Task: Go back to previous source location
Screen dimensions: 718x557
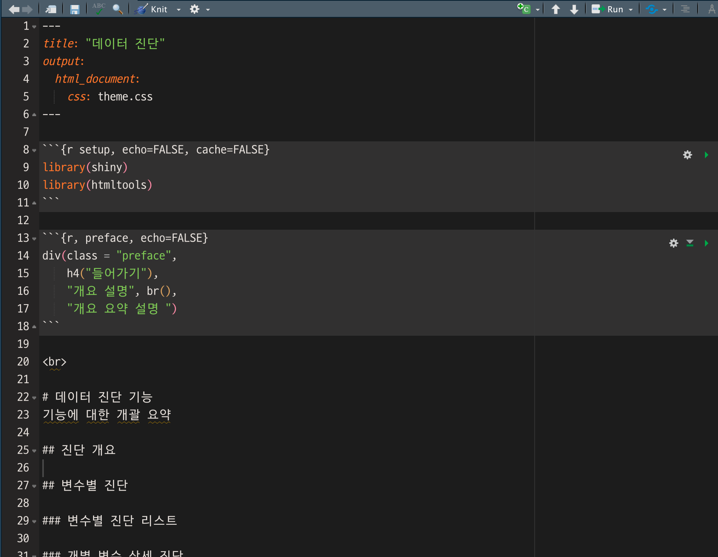Action: 13,9
